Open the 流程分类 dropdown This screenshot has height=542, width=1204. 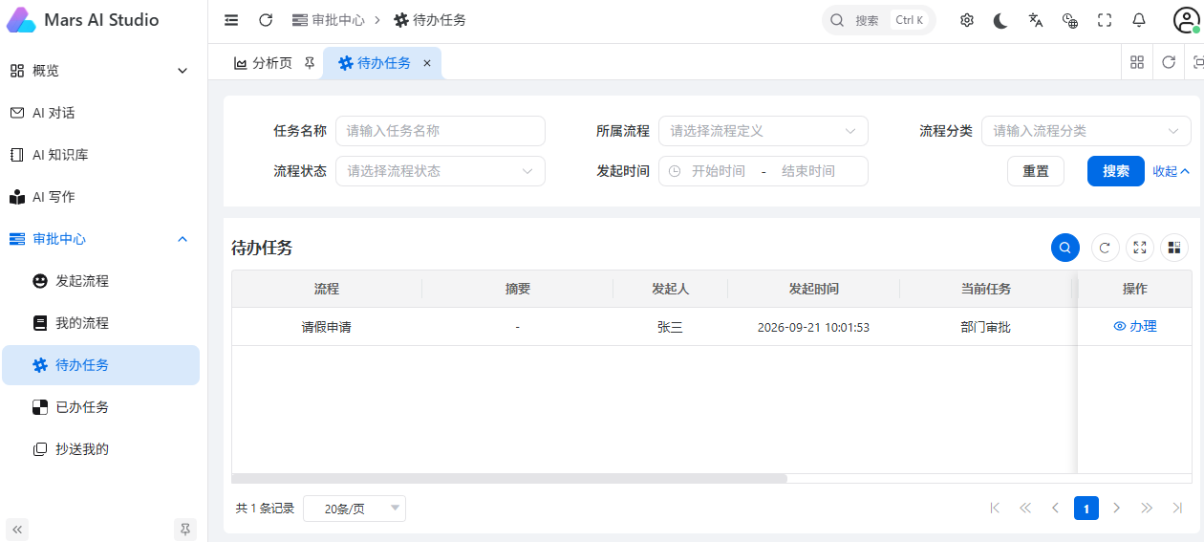click(x=1086, y=131)
